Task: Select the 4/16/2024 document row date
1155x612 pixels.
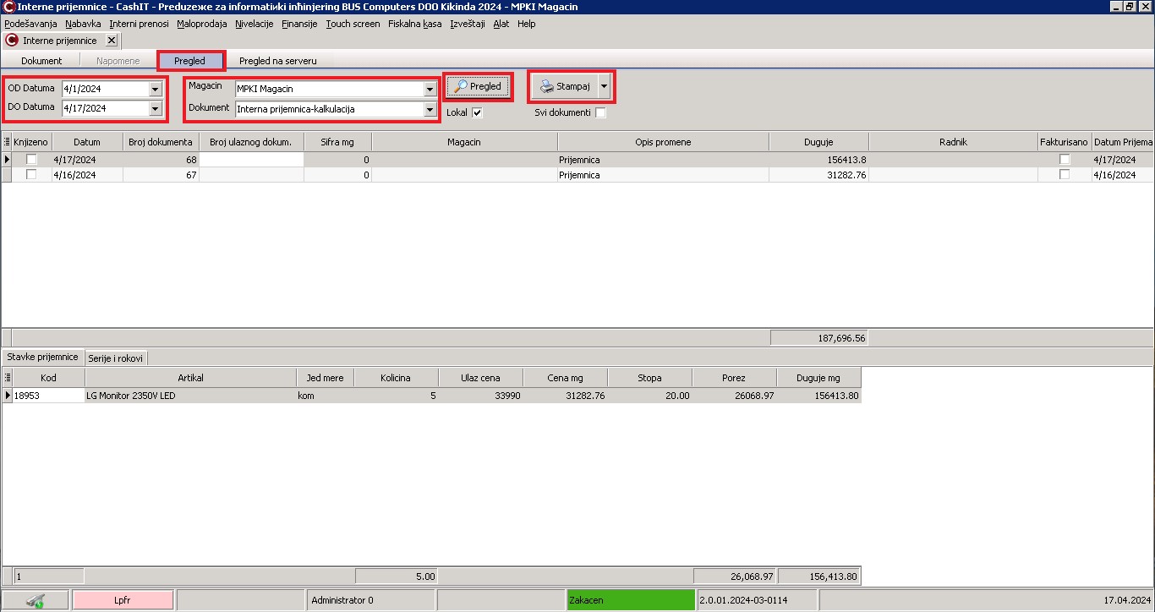Action: click(x=74, y=175)
